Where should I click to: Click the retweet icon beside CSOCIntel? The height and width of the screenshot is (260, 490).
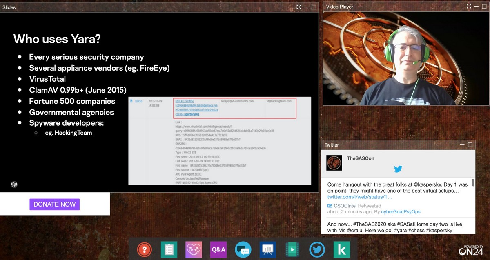330,206
